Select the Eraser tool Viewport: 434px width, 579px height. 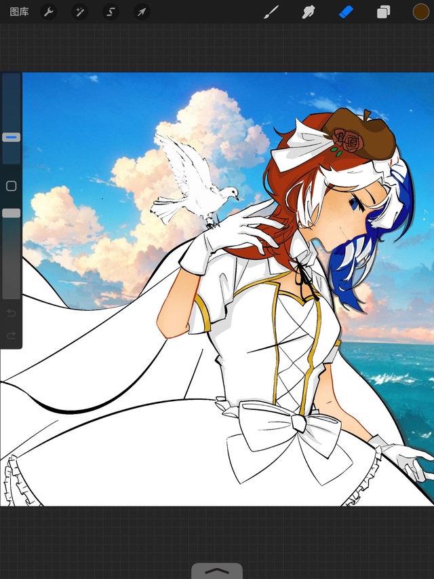pos(346,12)
